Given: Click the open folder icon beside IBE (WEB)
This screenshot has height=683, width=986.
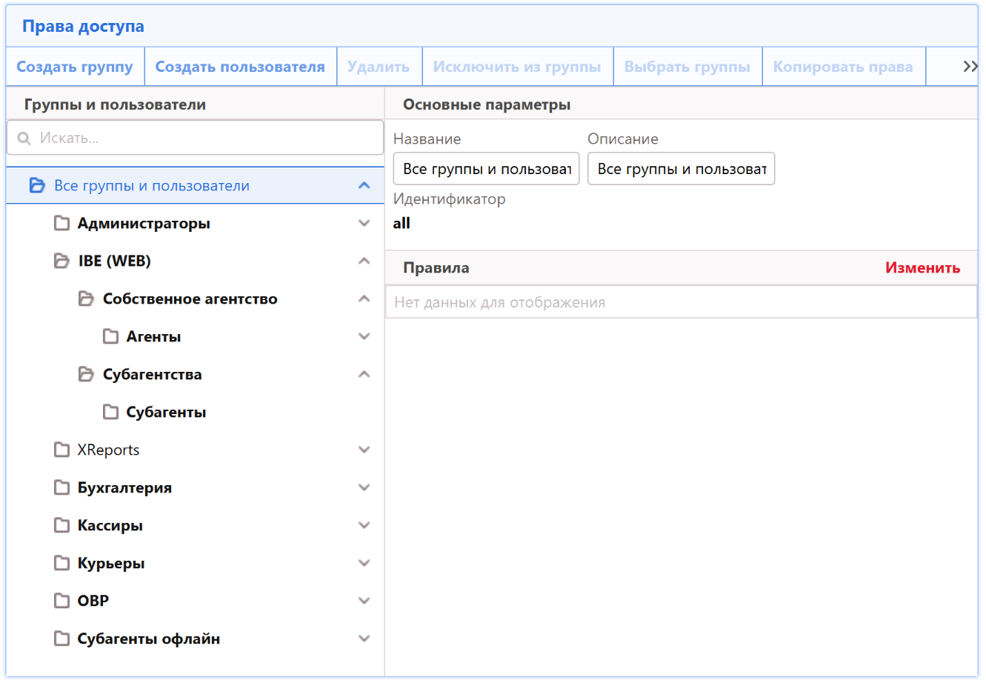Looking at the screenshot, I should pos(62,261).
